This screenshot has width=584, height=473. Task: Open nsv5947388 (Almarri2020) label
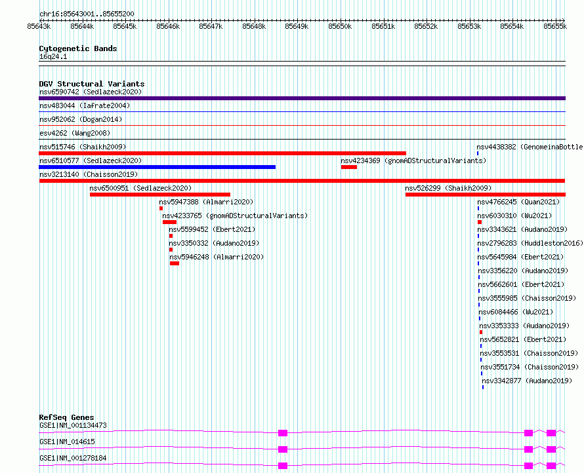(206, 202)
